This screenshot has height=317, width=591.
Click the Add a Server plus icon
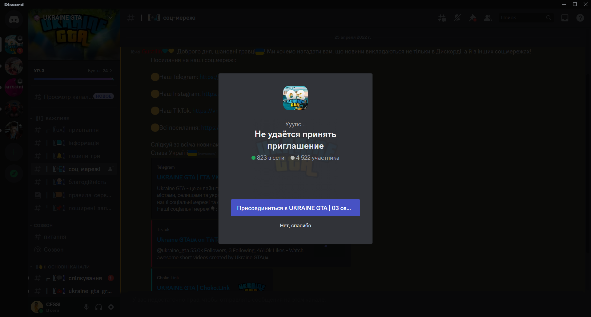[x=14, y=152]
